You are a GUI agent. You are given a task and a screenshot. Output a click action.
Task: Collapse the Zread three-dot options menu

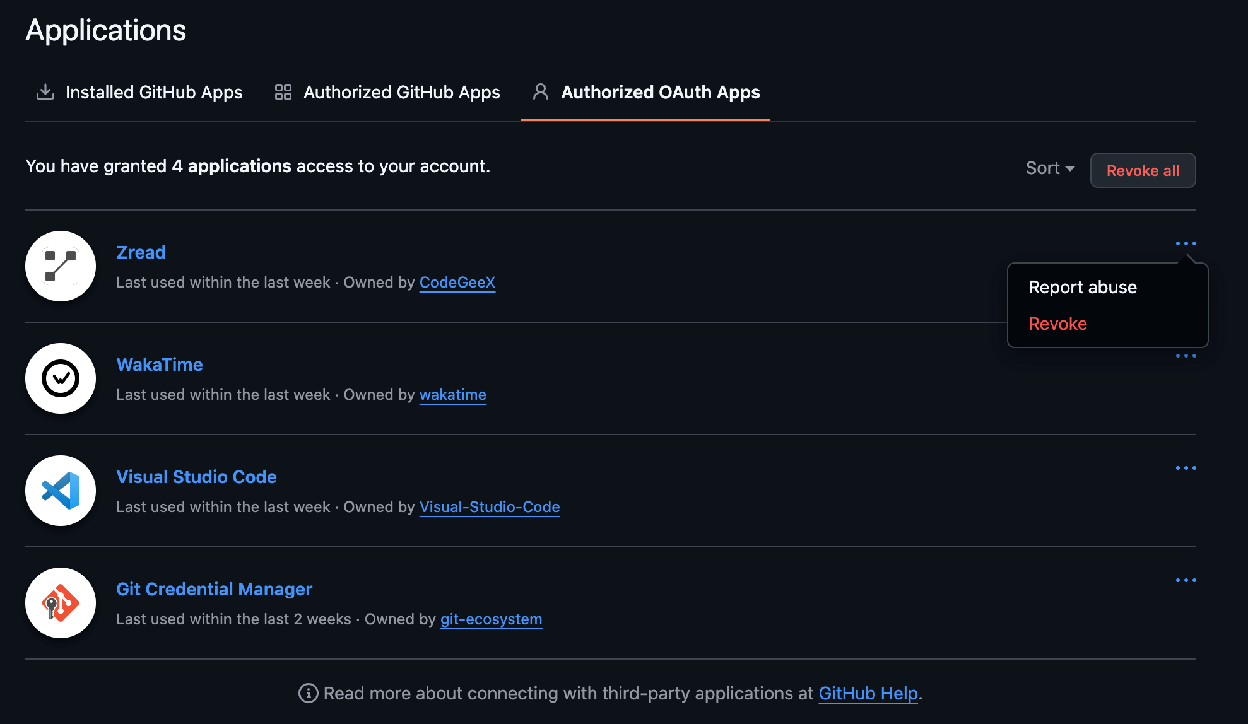[1186, 243]
